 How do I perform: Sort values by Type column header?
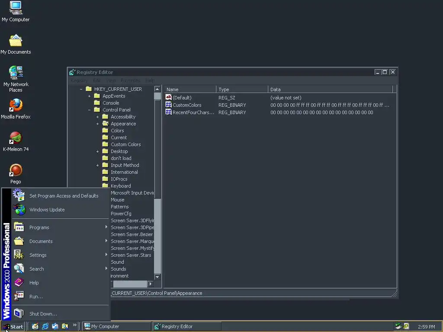(x=242, y=89)
